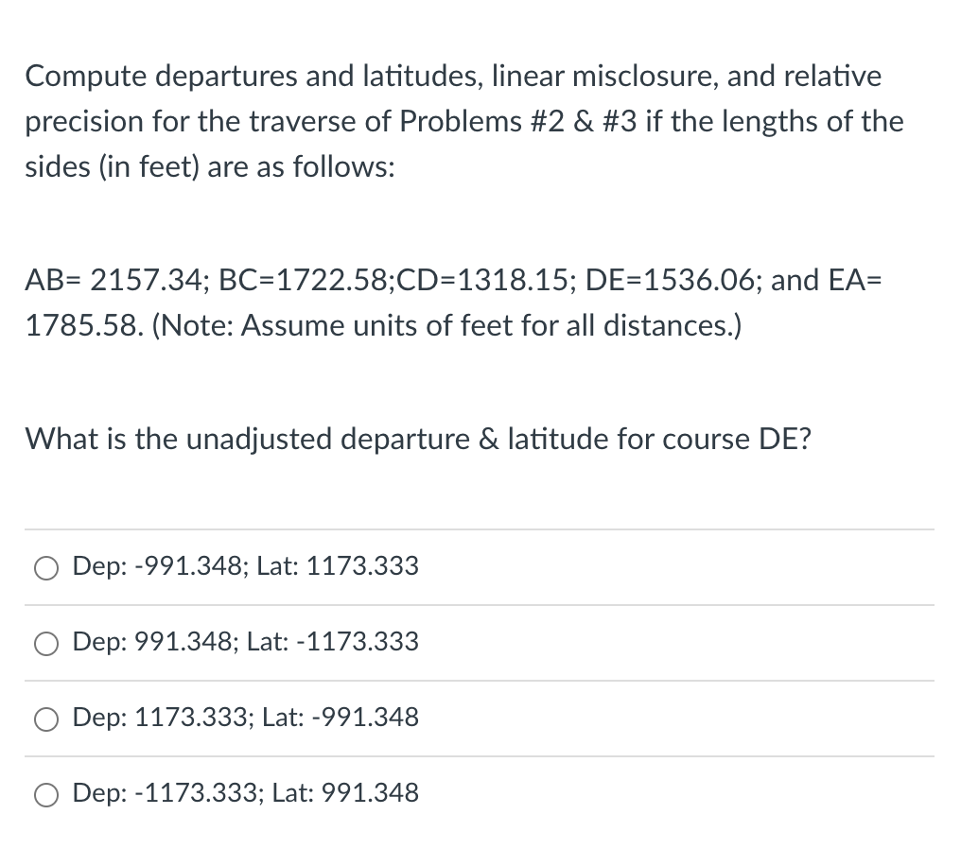Click the answer text 'Dep: 991.348; Lat: -1173.333'
The image size is (961, 849).
tap(245, 642)
